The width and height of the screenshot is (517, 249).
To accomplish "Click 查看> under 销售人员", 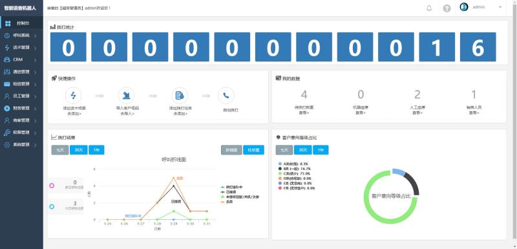I will [474, 113].
